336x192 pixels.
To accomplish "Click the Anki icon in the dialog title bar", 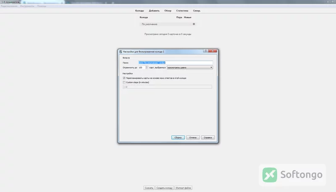I will (121, 52).
